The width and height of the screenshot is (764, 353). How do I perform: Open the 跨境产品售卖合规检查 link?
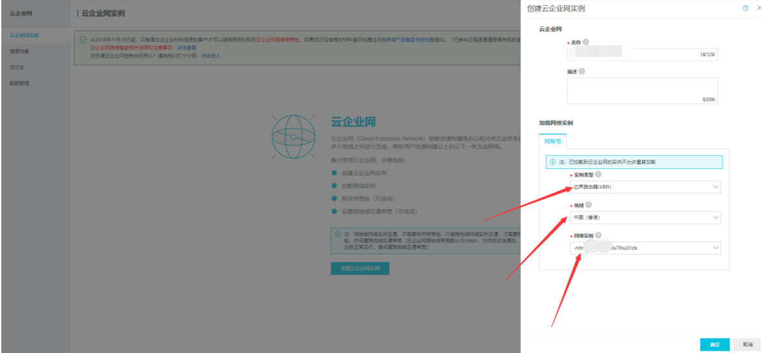(x=410, y=40)
